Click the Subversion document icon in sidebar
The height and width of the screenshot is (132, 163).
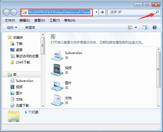(x=12, y=81)
